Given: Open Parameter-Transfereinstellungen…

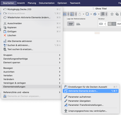Looking at the screenshot, I should (91, 105).
